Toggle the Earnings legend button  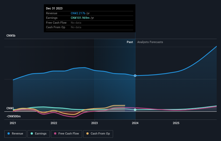pos(38,134)
